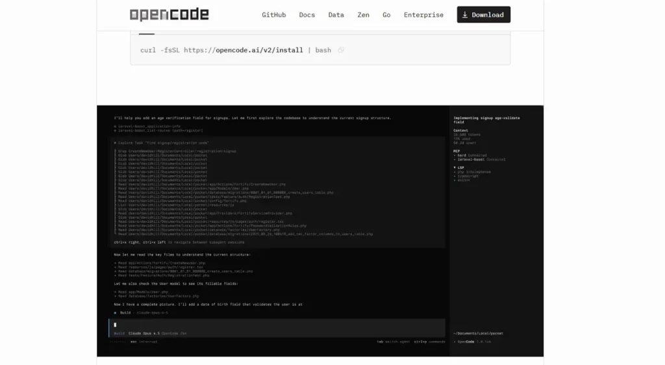Click 'Read app/Models/User.php' line in lower list
The height and width of the screenshot is (365, 665).
pos(141,292)
